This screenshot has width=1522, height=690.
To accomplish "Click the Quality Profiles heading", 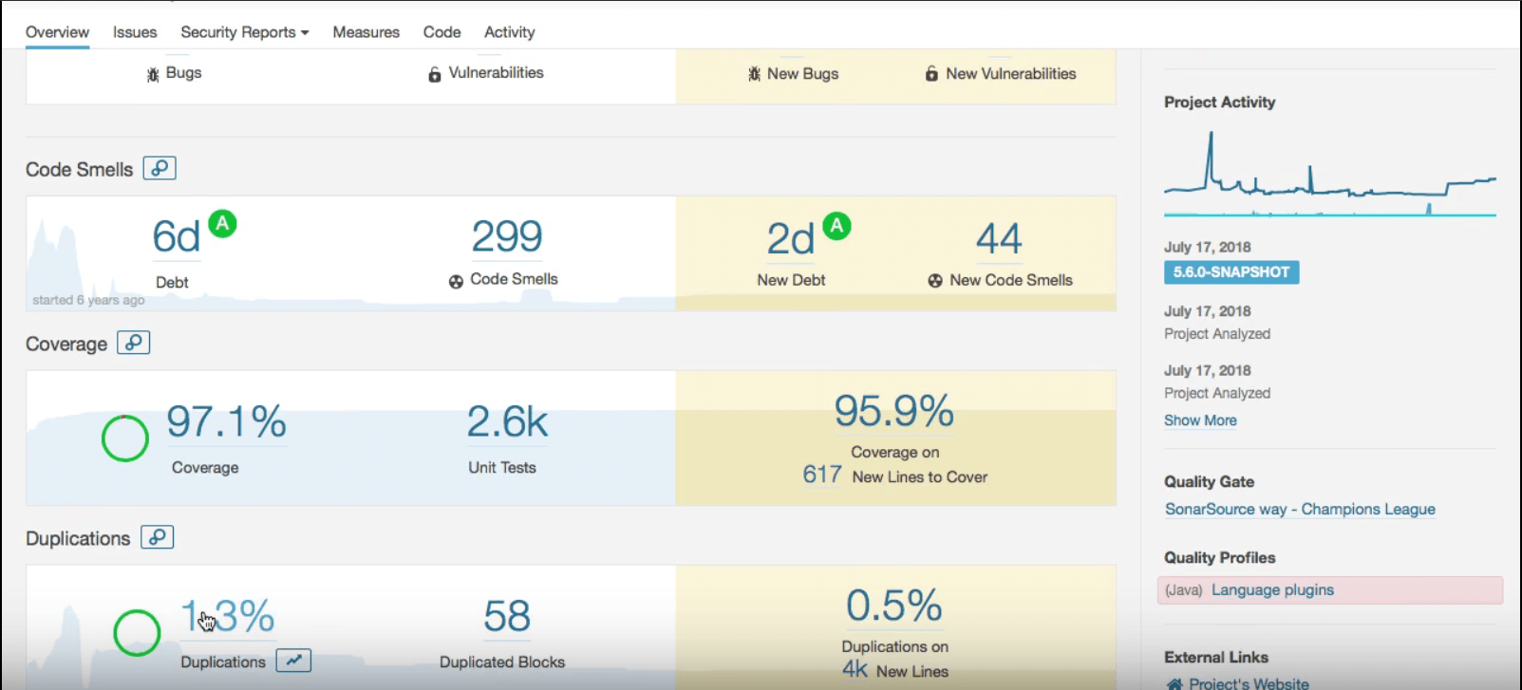I will 1219,558.
